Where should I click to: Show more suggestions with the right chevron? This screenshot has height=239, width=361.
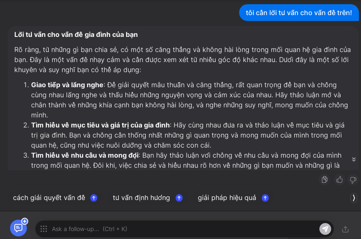(354, 197)
